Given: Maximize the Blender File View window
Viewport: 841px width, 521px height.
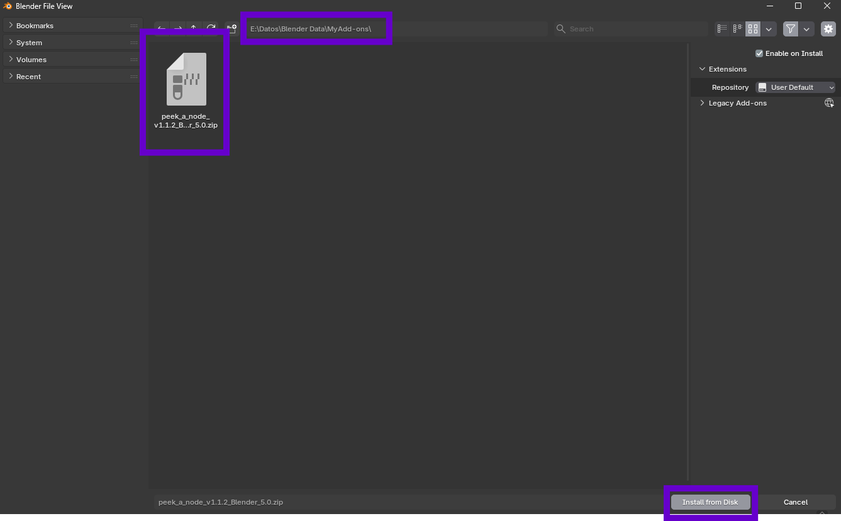Looking at the screenshot, I should (x=798, y=6).
